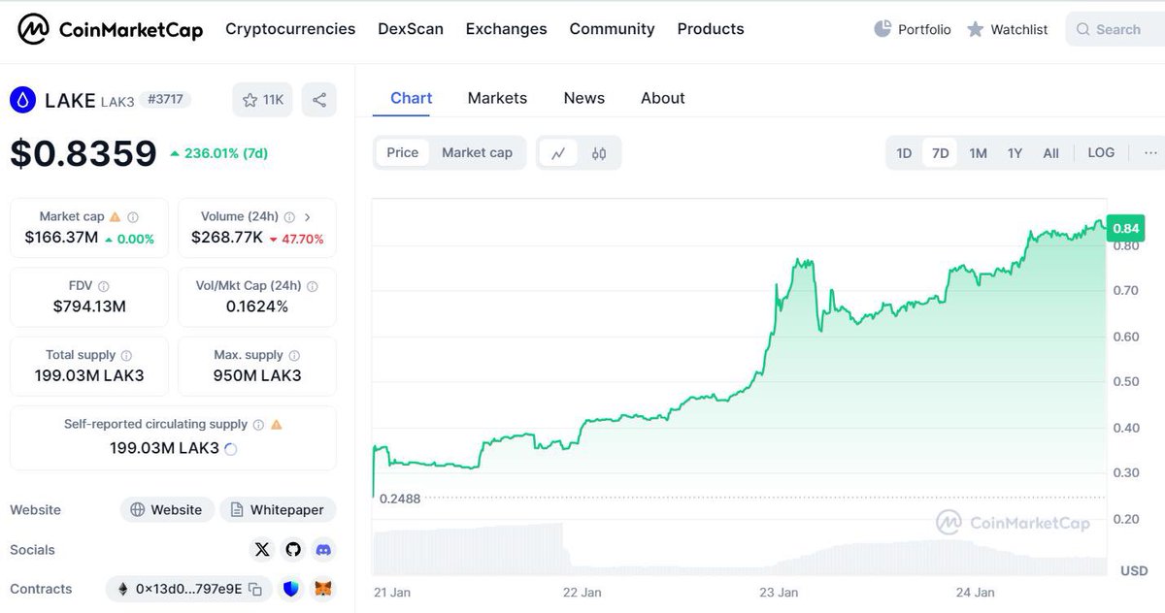Click the Market cap warning triangle
This screenshot has width=1165, height=613.
116,217
